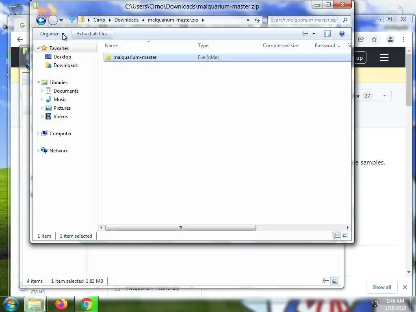Viewport: 416px width, 312px height.
Task: Select the Videos library
Action: [61, 117]
